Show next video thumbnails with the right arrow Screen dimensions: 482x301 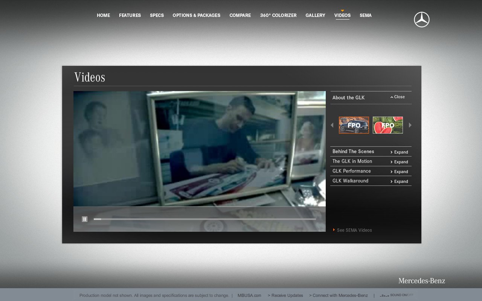coord(410,125)
